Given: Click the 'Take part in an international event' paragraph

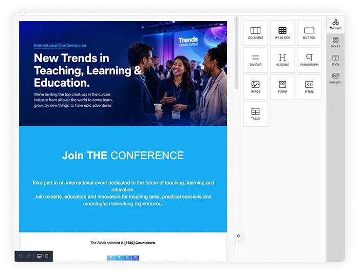Looking at the screenshot, I should (x=123, y=193).
